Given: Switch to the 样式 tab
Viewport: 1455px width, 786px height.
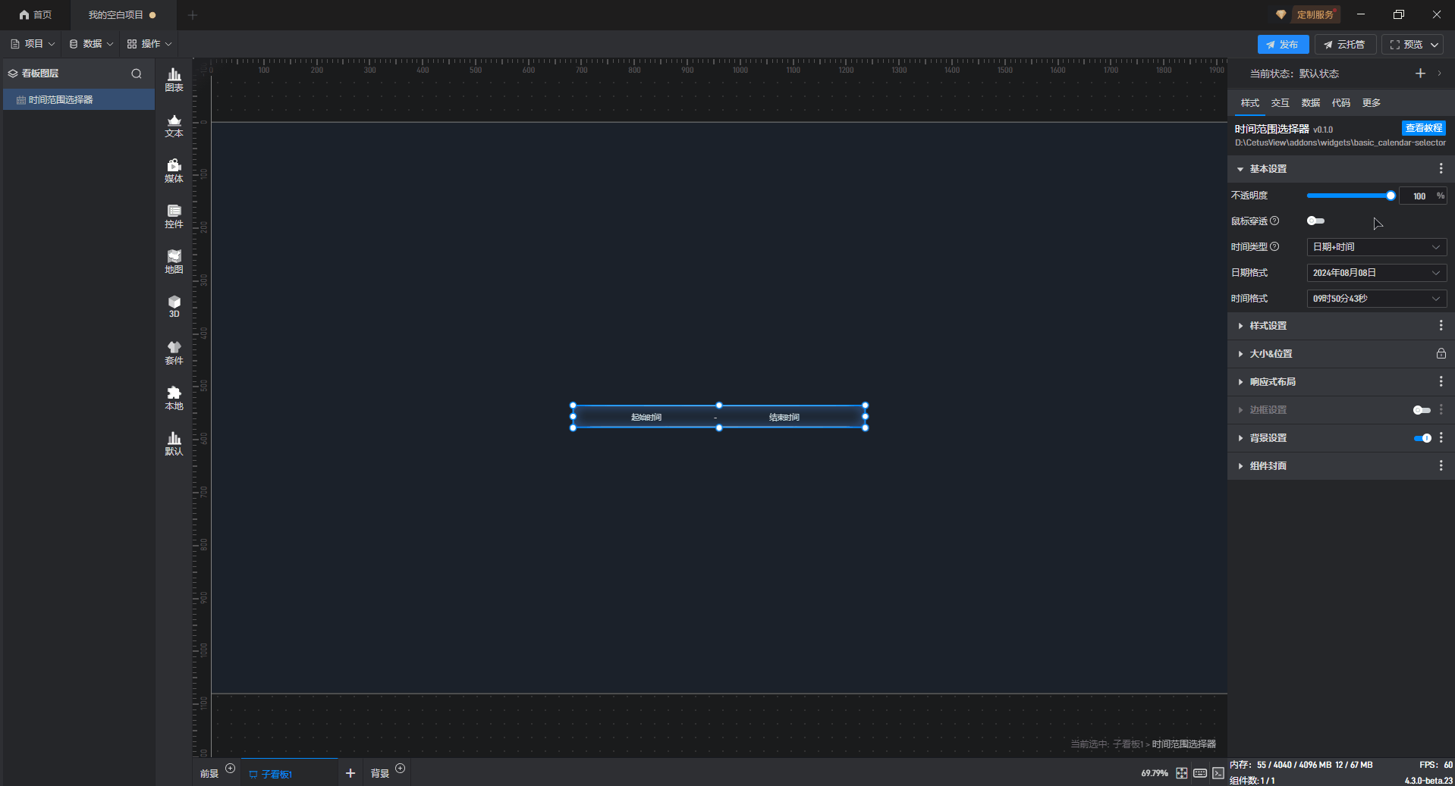Looking at the screenshot, I should pos(1249,103).
